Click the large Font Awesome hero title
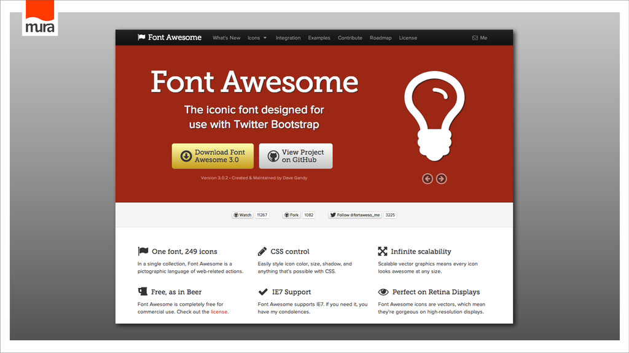629x353 pixels. click(x=254, y=82)
